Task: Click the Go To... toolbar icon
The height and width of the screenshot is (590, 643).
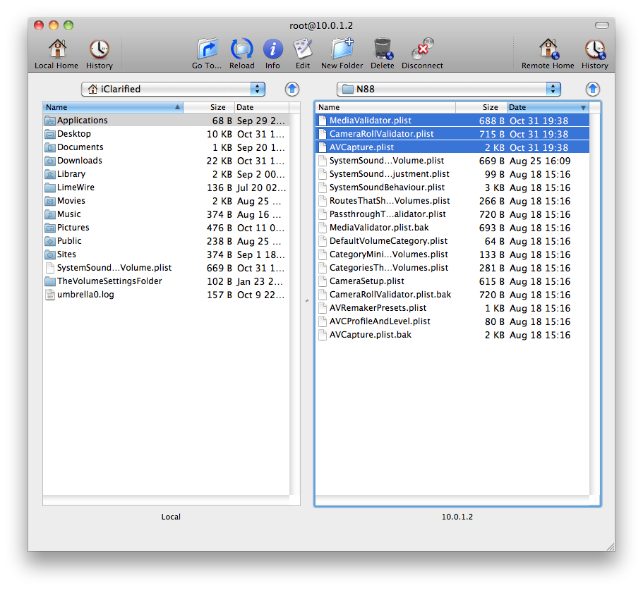Action: [x=207, y=49]
